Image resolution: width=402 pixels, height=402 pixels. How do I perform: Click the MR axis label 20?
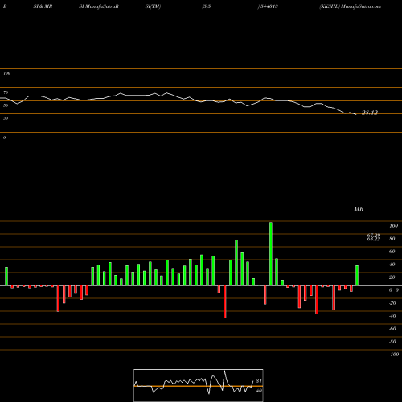point(392,277)
